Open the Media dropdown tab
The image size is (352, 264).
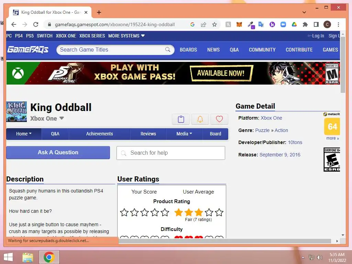click(x=184, y=134)
